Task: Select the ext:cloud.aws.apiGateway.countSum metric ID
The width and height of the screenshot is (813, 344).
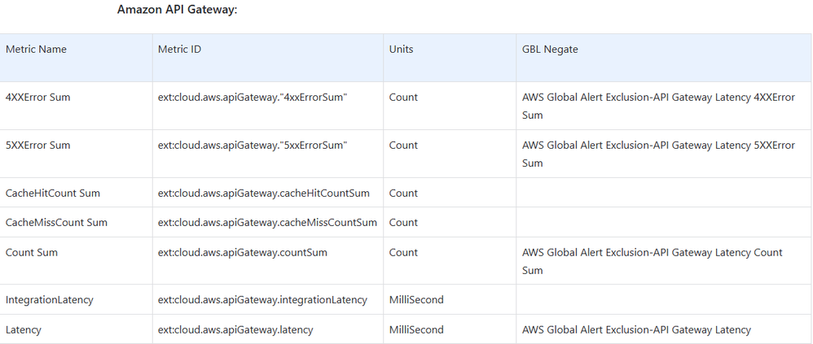Action: (243, 253)
